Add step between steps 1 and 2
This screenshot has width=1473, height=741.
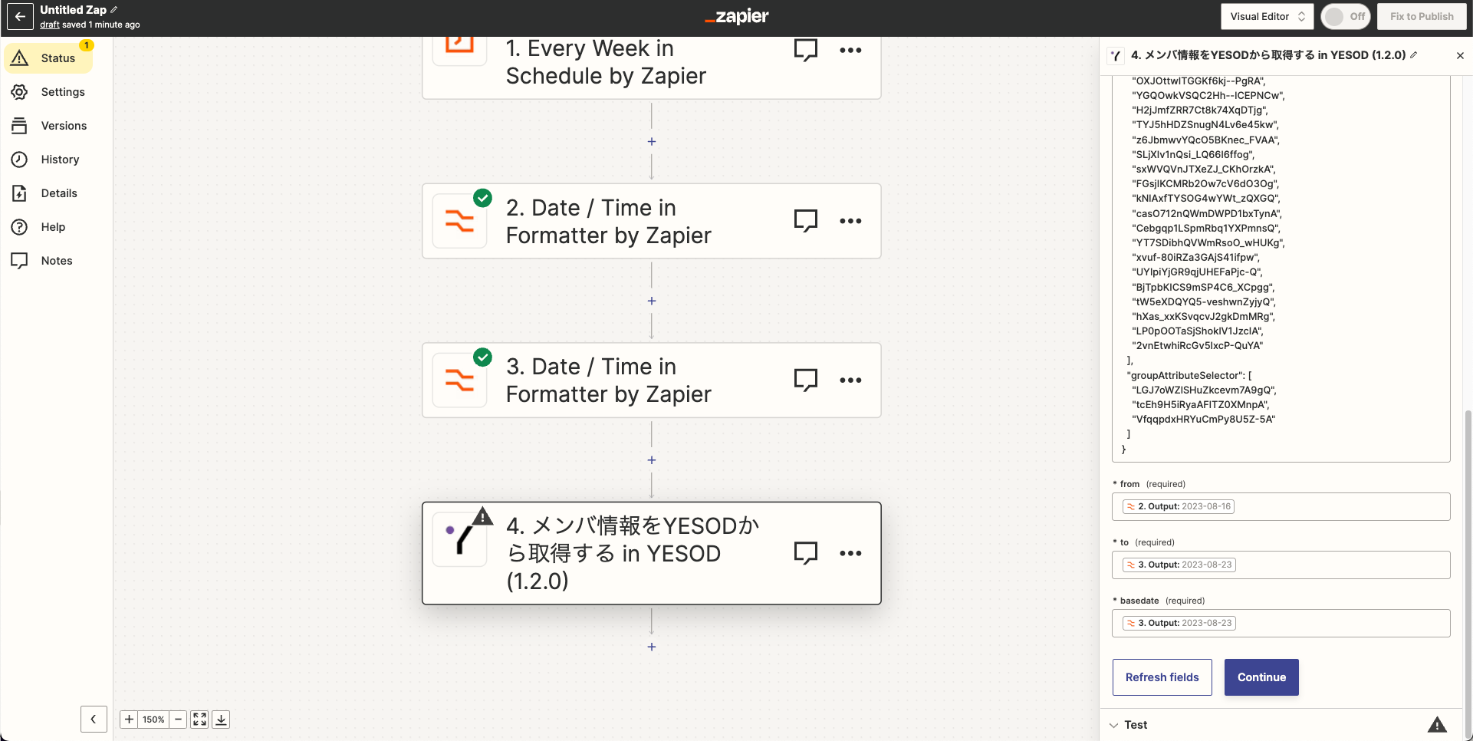(x=652, y=142)
